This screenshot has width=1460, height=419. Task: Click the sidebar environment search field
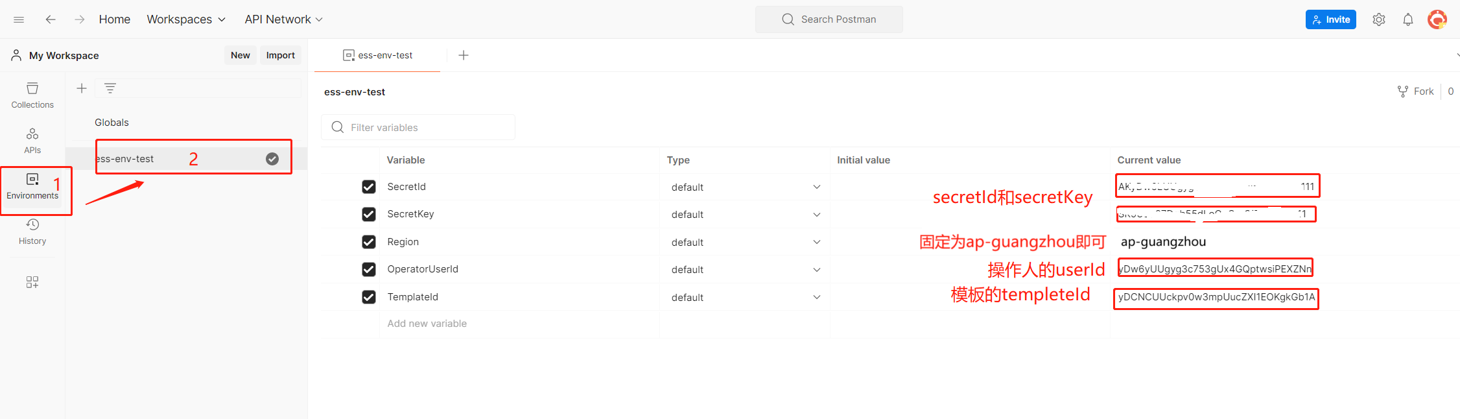pyautogui.click(x=198, y=88)
